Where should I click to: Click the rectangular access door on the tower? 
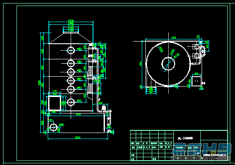(x=54, y=103)
